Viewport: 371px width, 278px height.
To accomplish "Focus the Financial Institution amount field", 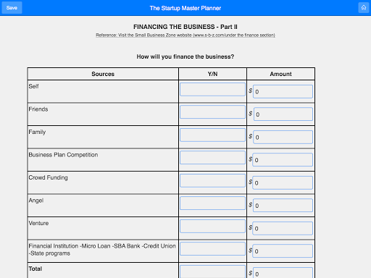I will click(x=283, y=251).
